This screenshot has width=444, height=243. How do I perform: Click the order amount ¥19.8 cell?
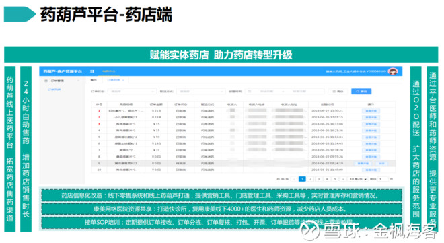click(156, 117)
